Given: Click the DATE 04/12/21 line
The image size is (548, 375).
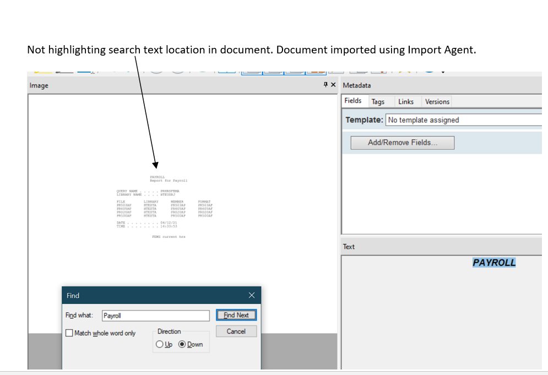Looking at the screenshot, I should point(147,222).
